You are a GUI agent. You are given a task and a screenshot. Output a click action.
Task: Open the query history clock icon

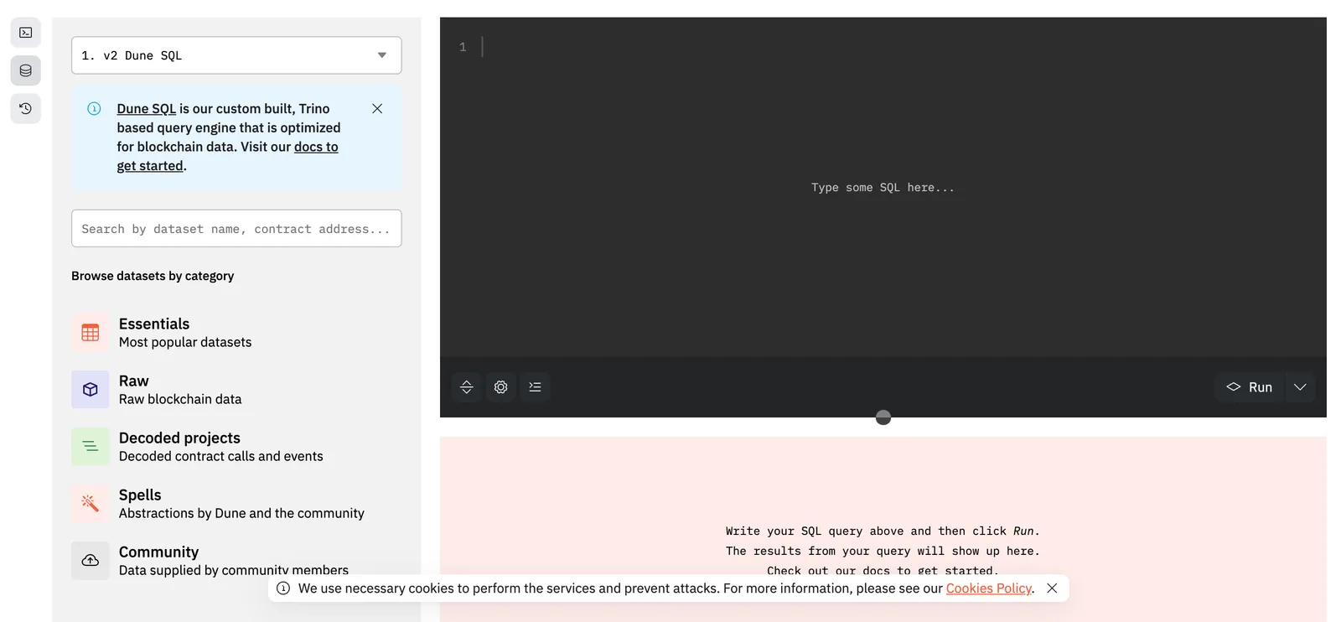coord(26,108)
